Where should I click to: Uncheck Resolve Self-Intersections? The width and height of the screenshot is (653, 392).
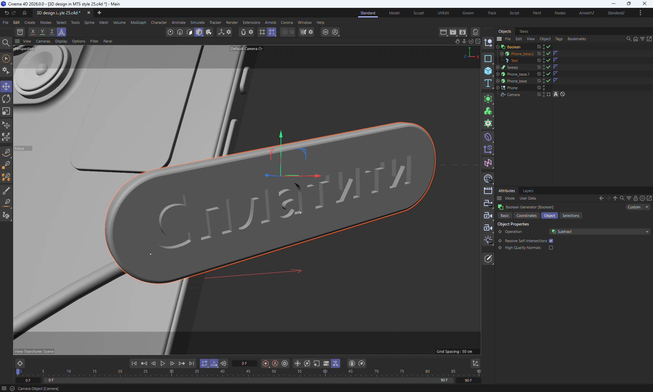tap(551, 241)
